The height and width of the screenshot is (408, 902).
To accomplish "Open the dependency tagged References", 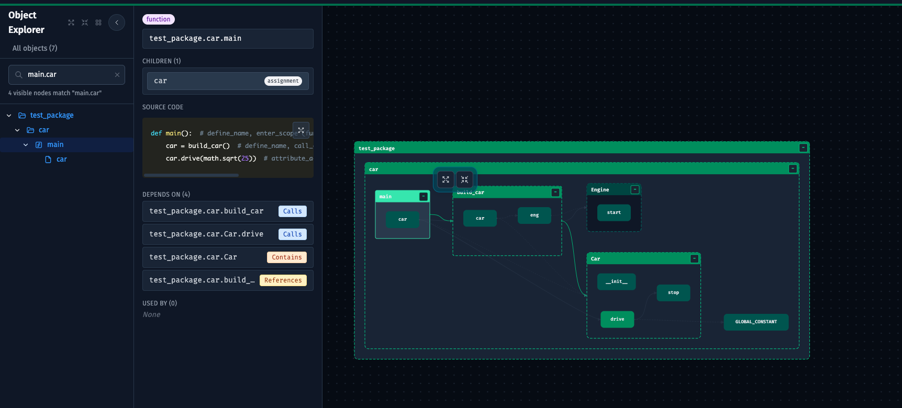I will tap(228, 280).
